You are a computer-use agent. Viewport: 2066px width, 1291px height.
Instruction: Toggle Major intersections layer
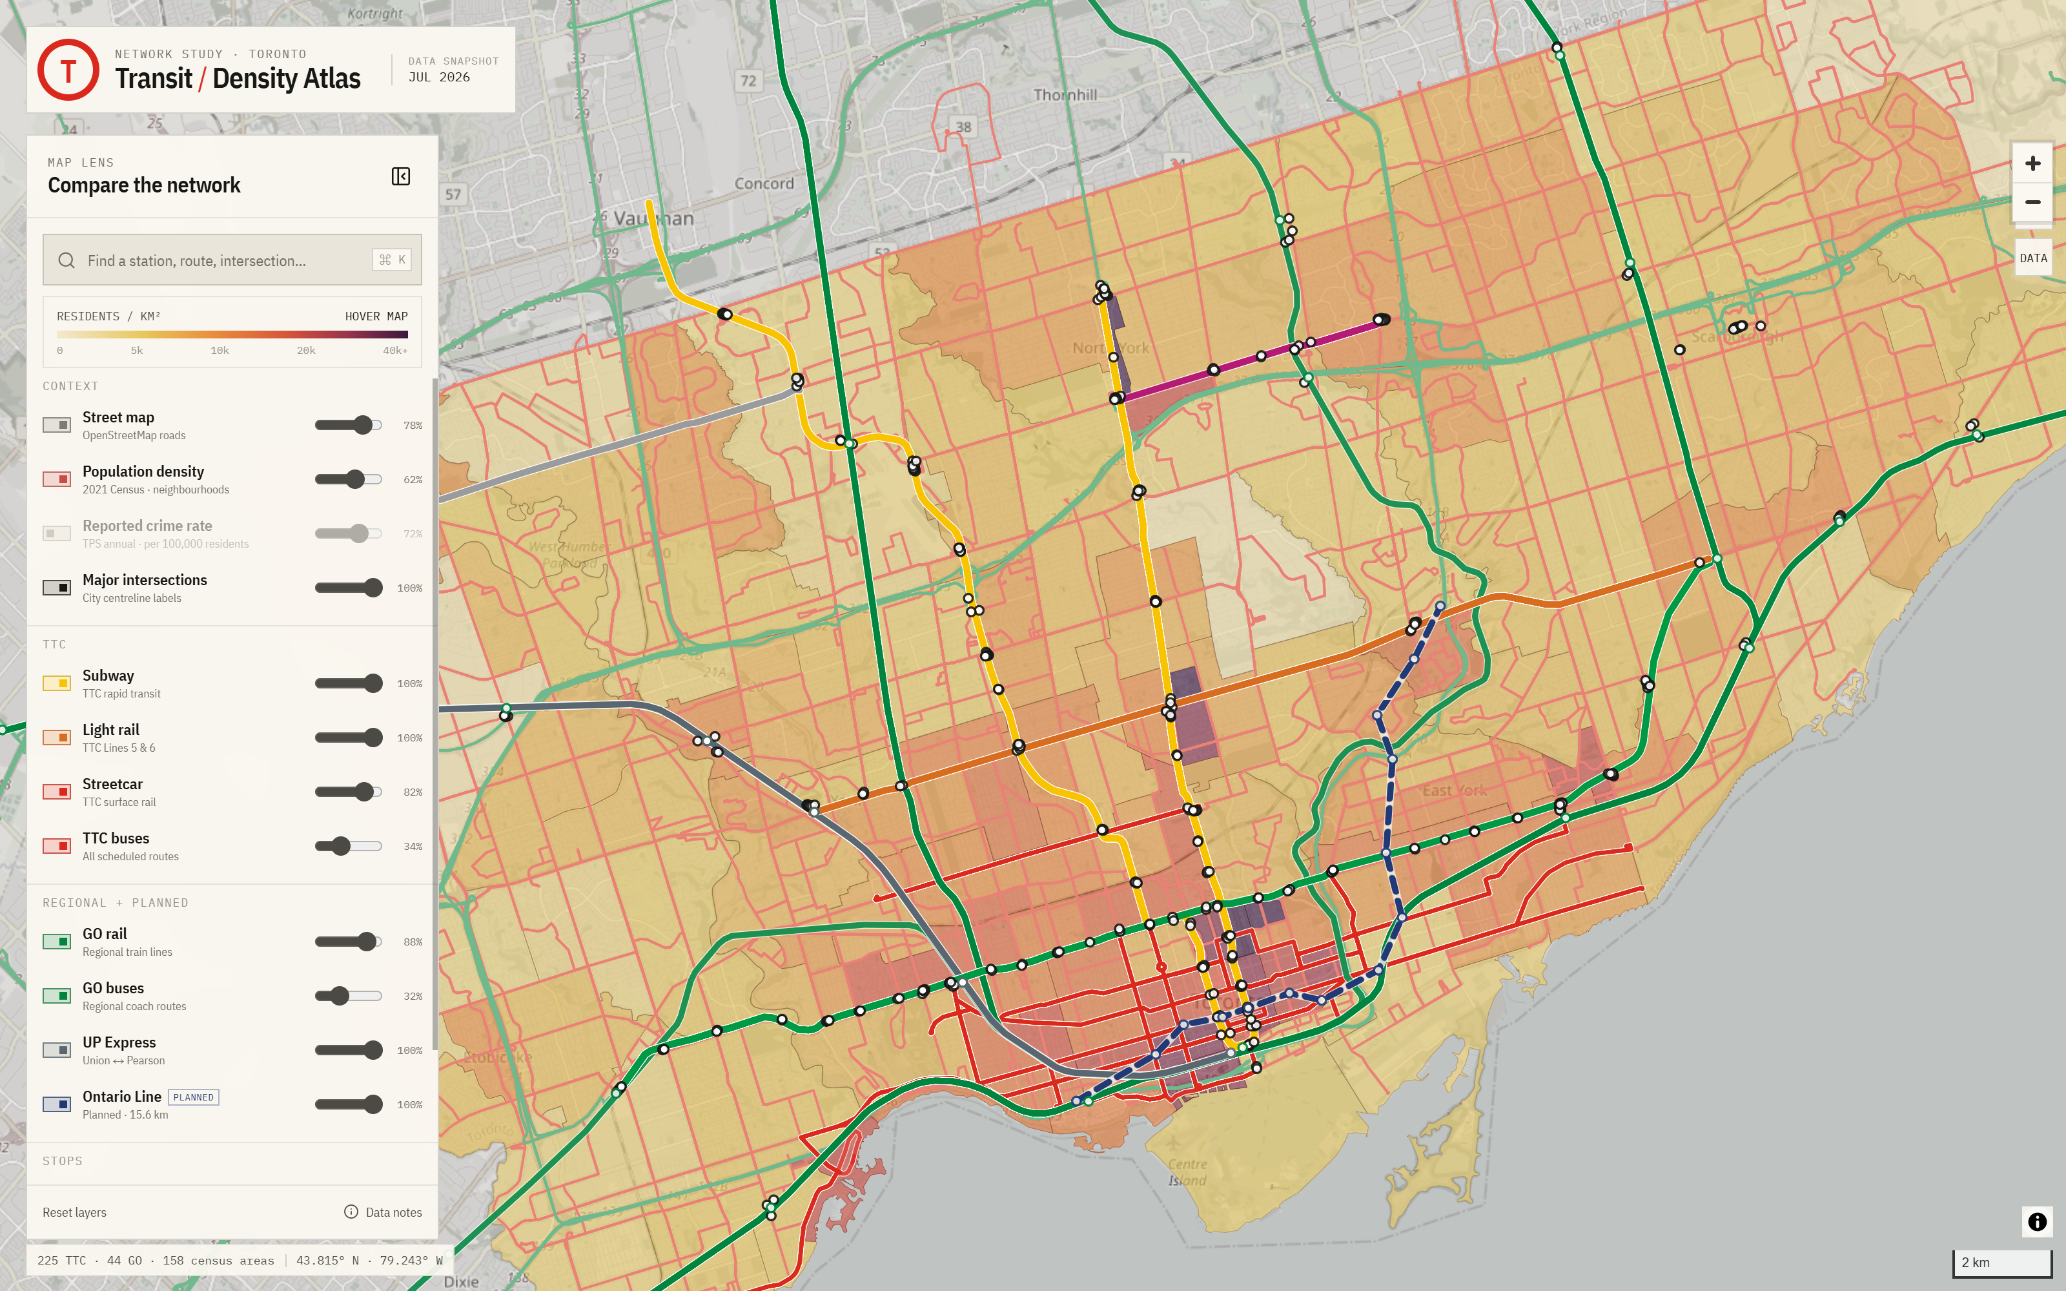click(x=57, y=588)
